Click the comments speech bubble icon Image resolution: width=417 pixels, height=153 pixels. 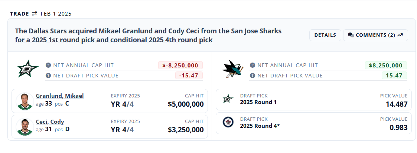(x=351, y=35)
